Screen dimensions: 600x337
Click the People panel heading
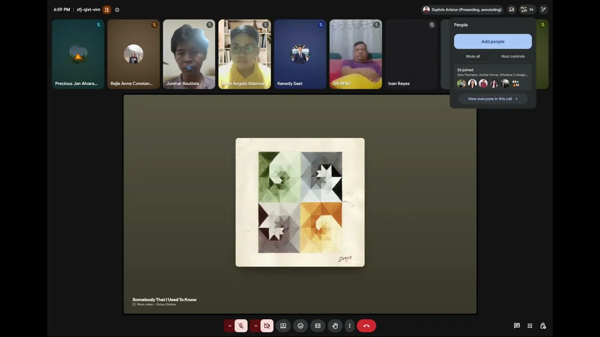(x=461, y=25)
